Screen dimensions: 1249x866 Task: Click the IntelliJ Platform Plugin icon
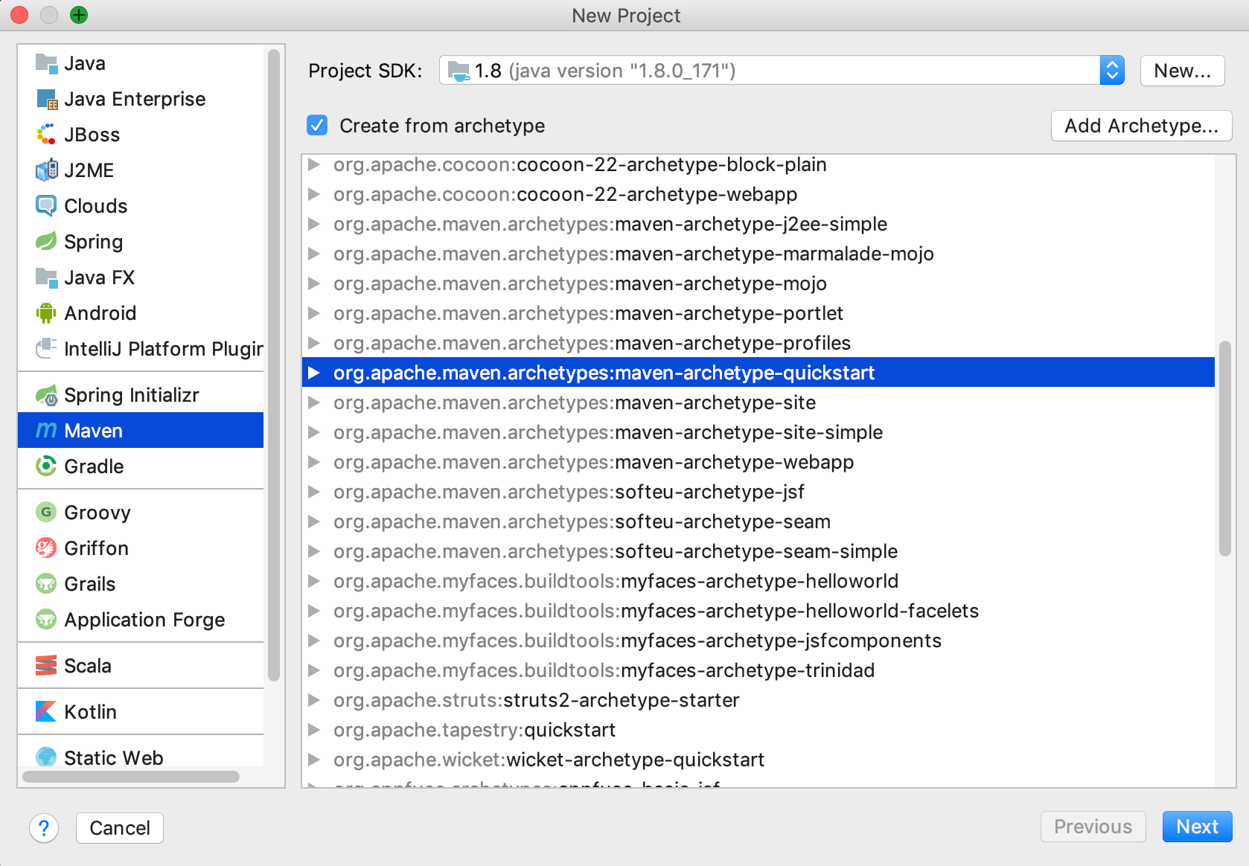point(46,348)
